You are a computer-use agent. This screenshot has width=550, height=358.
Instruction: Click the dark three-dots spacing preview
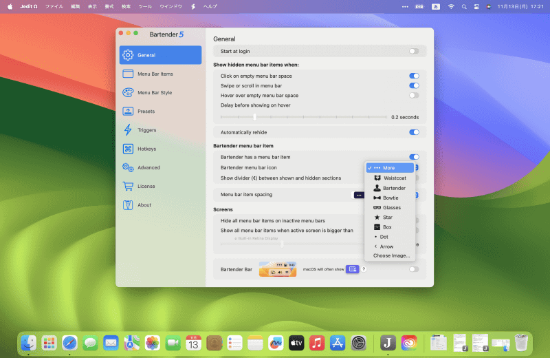coord(358,195)
